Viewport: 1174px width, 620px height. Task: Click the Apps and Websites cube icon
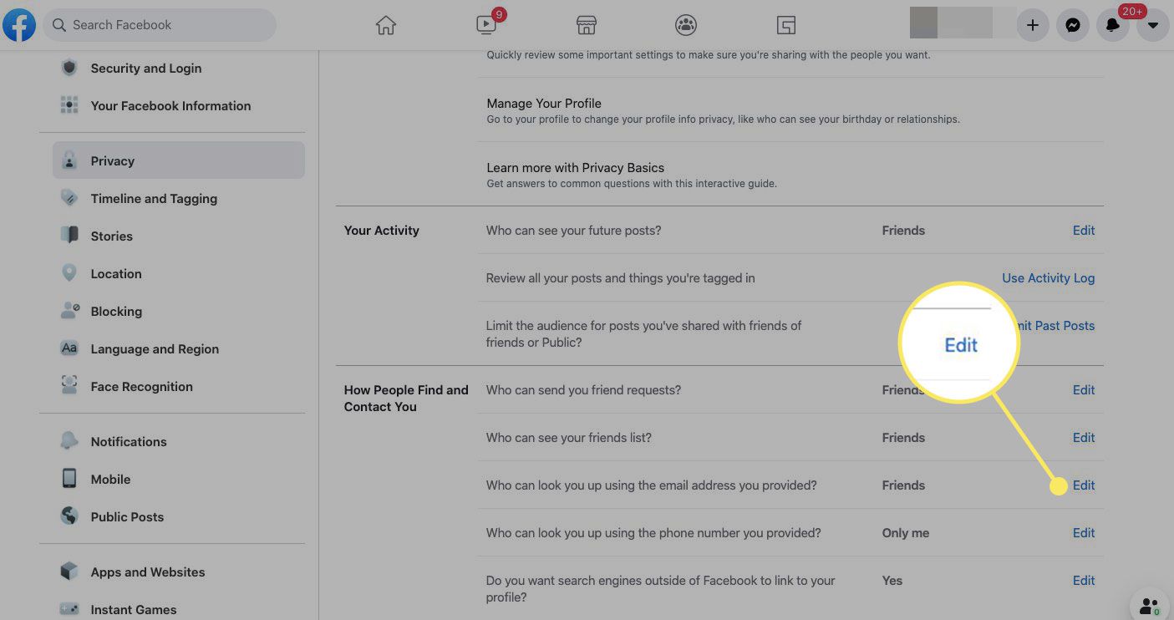69,572
